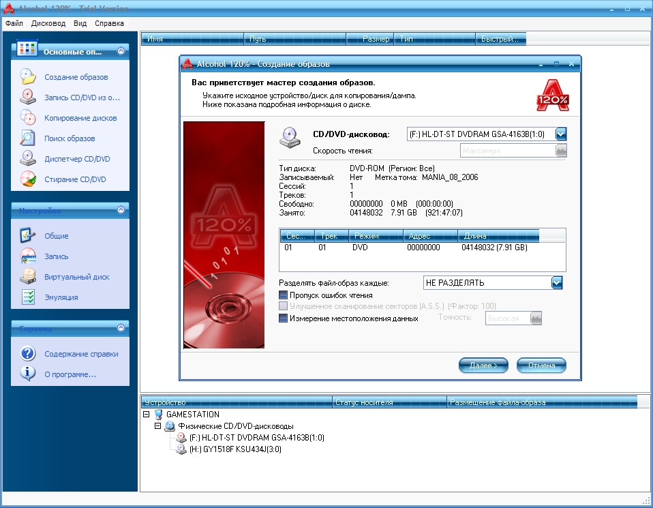Open the Стирание CD/DVD link
Screen dimensions: 653x508
click(x=75, y=179)
